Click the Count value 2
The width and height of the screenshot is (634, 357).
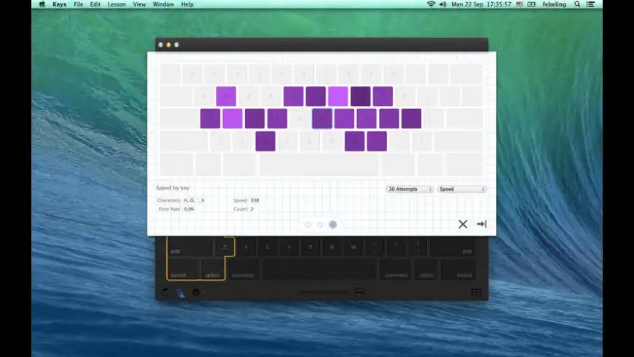[x=252, y=209]
